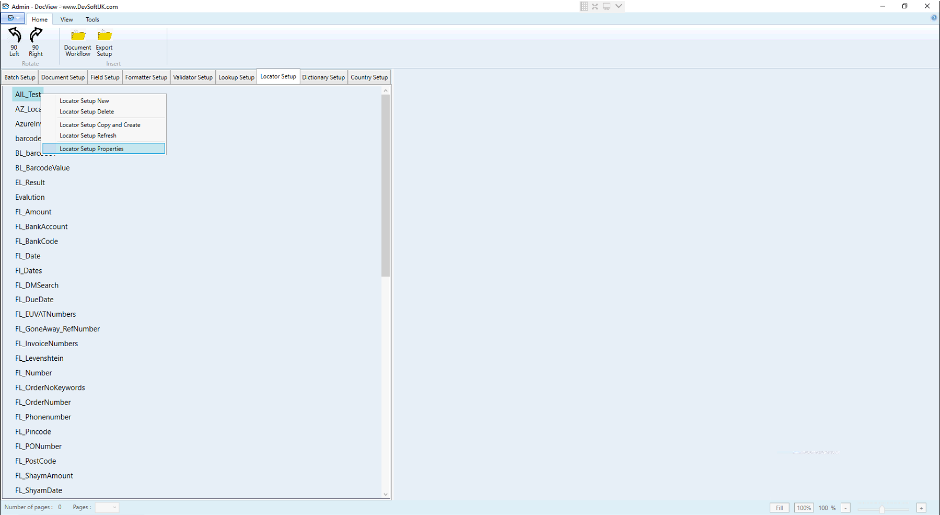940x515 pixels.
Task: Rotate the page 90 degrees right
Action: [x=35, y=42]
